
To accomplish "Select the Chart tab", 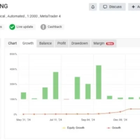I will pos(12,43).
